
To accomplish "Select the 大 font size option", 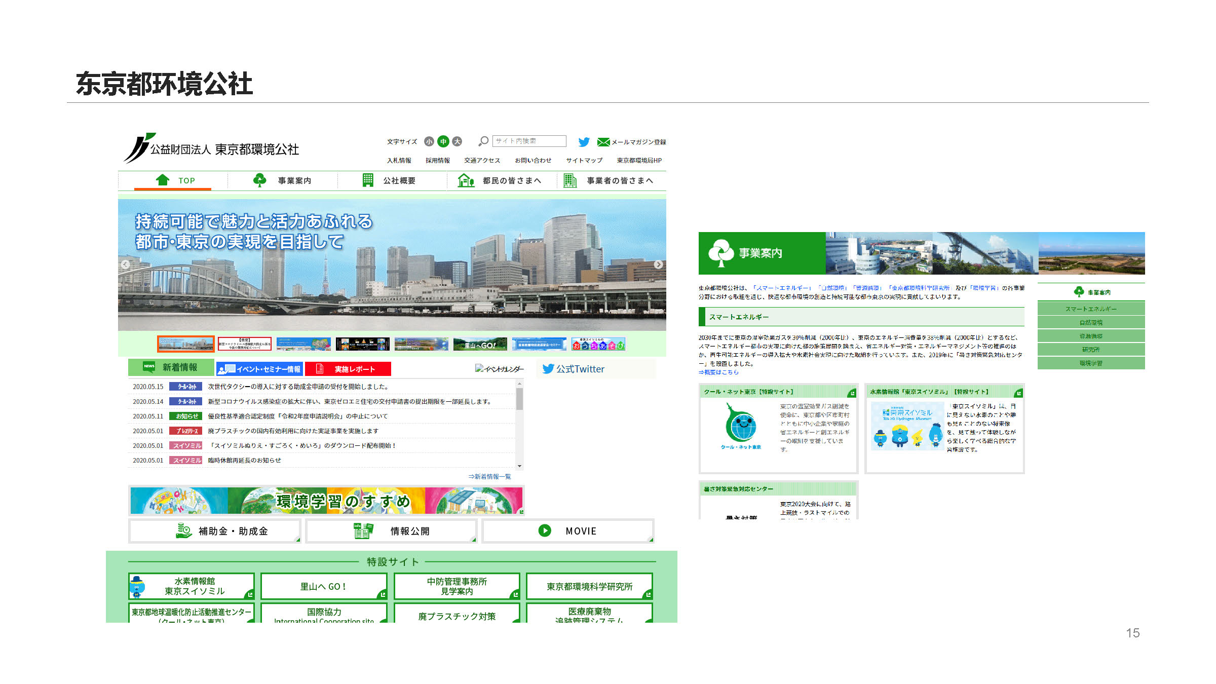I will pyautogui.click(x=457, y=142).
